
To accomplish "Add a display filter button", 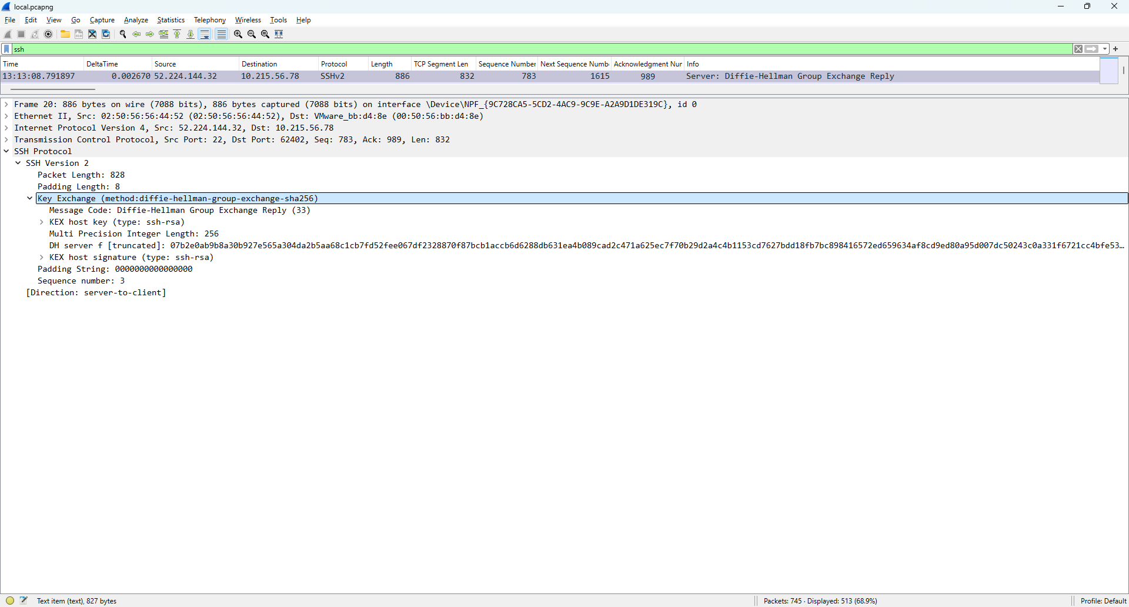I will coord(1115,49).
